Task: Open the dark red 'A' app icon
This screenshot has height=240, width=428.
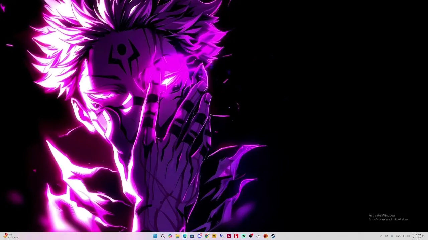Action: (x=229, y=236)
